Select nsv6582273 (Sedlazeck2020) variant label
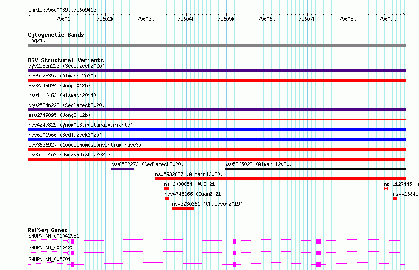The height and width of the screenshot is (270, 419). pyautogui.click(x=147, y=164)
